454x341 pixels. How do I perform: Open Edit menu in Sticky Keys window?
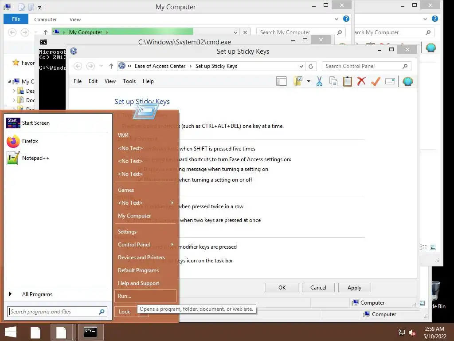pos(93,81)
